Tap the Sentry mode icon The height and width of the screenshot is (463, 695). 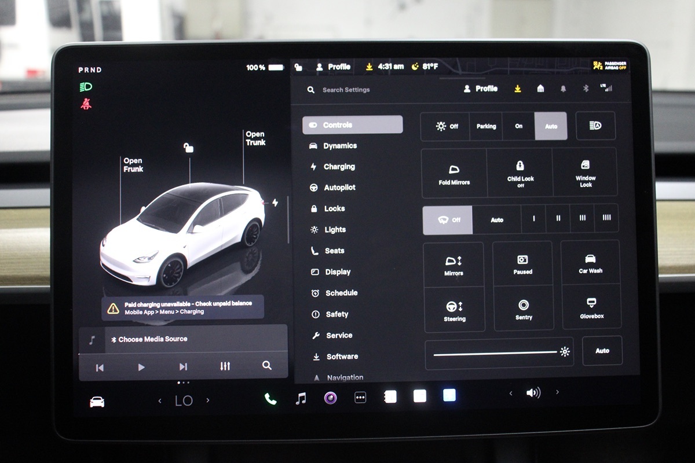click(x=524, y=309)
